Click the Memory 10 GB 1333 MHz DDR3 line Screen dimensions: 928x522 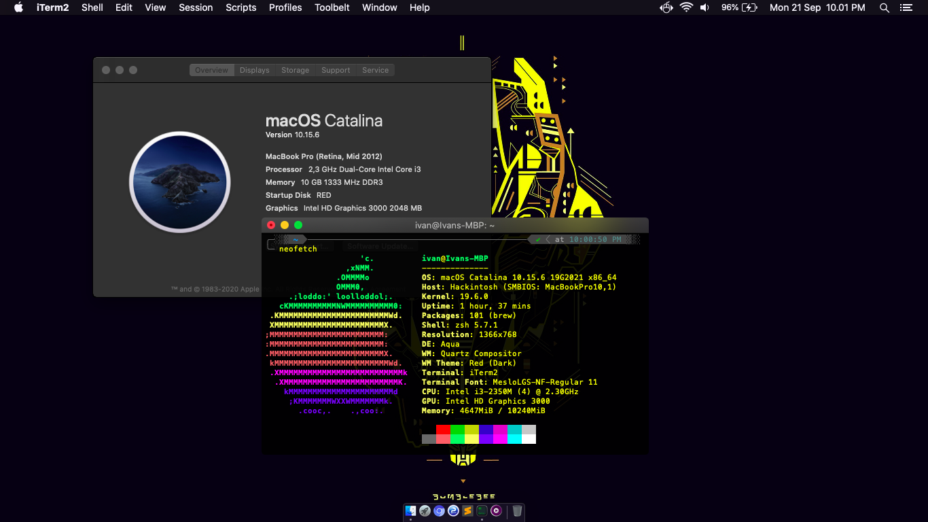tap(324, 182)
